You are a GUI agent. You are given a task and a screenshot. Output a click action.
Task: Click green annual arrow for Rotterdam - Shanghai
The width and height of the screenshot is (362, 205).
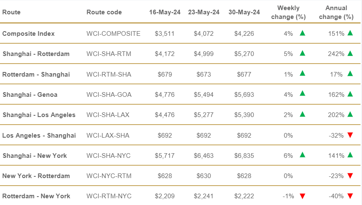[x=350, y=74]
